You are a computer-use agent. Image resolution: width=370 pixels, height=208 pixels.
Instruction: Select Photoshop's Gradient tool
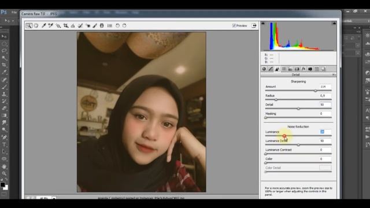click(4, 116)
